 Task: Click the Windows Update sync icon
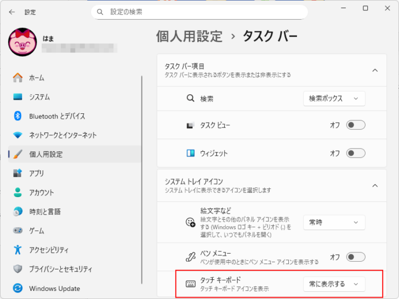click(18, 288)
